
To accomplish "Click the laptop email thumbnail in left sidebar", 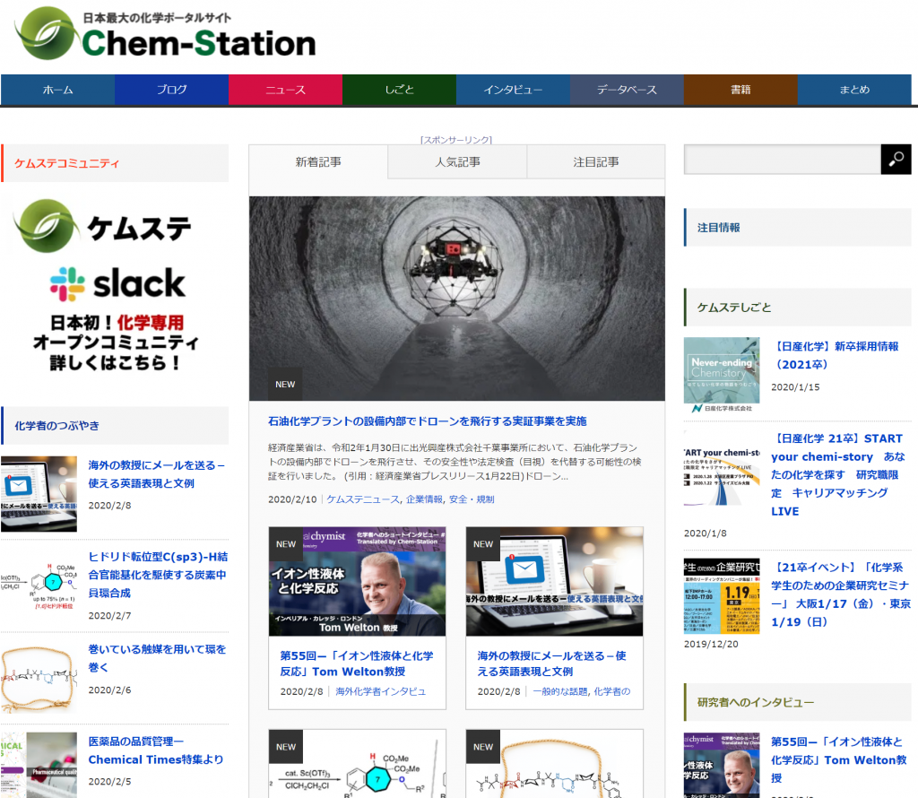I will pos(39,494).
